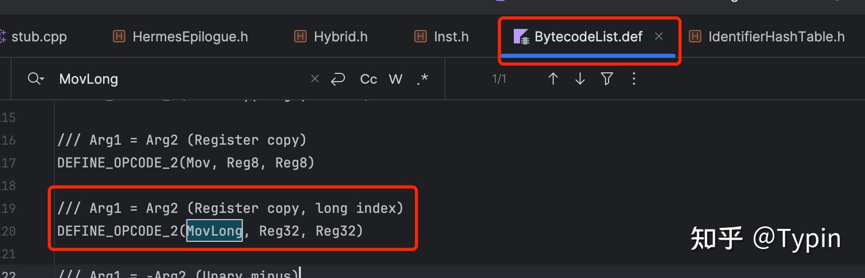The image size is (865, 278).
Task: Close the BytecodeList.def tab
Action: click(x=659, y=36)
